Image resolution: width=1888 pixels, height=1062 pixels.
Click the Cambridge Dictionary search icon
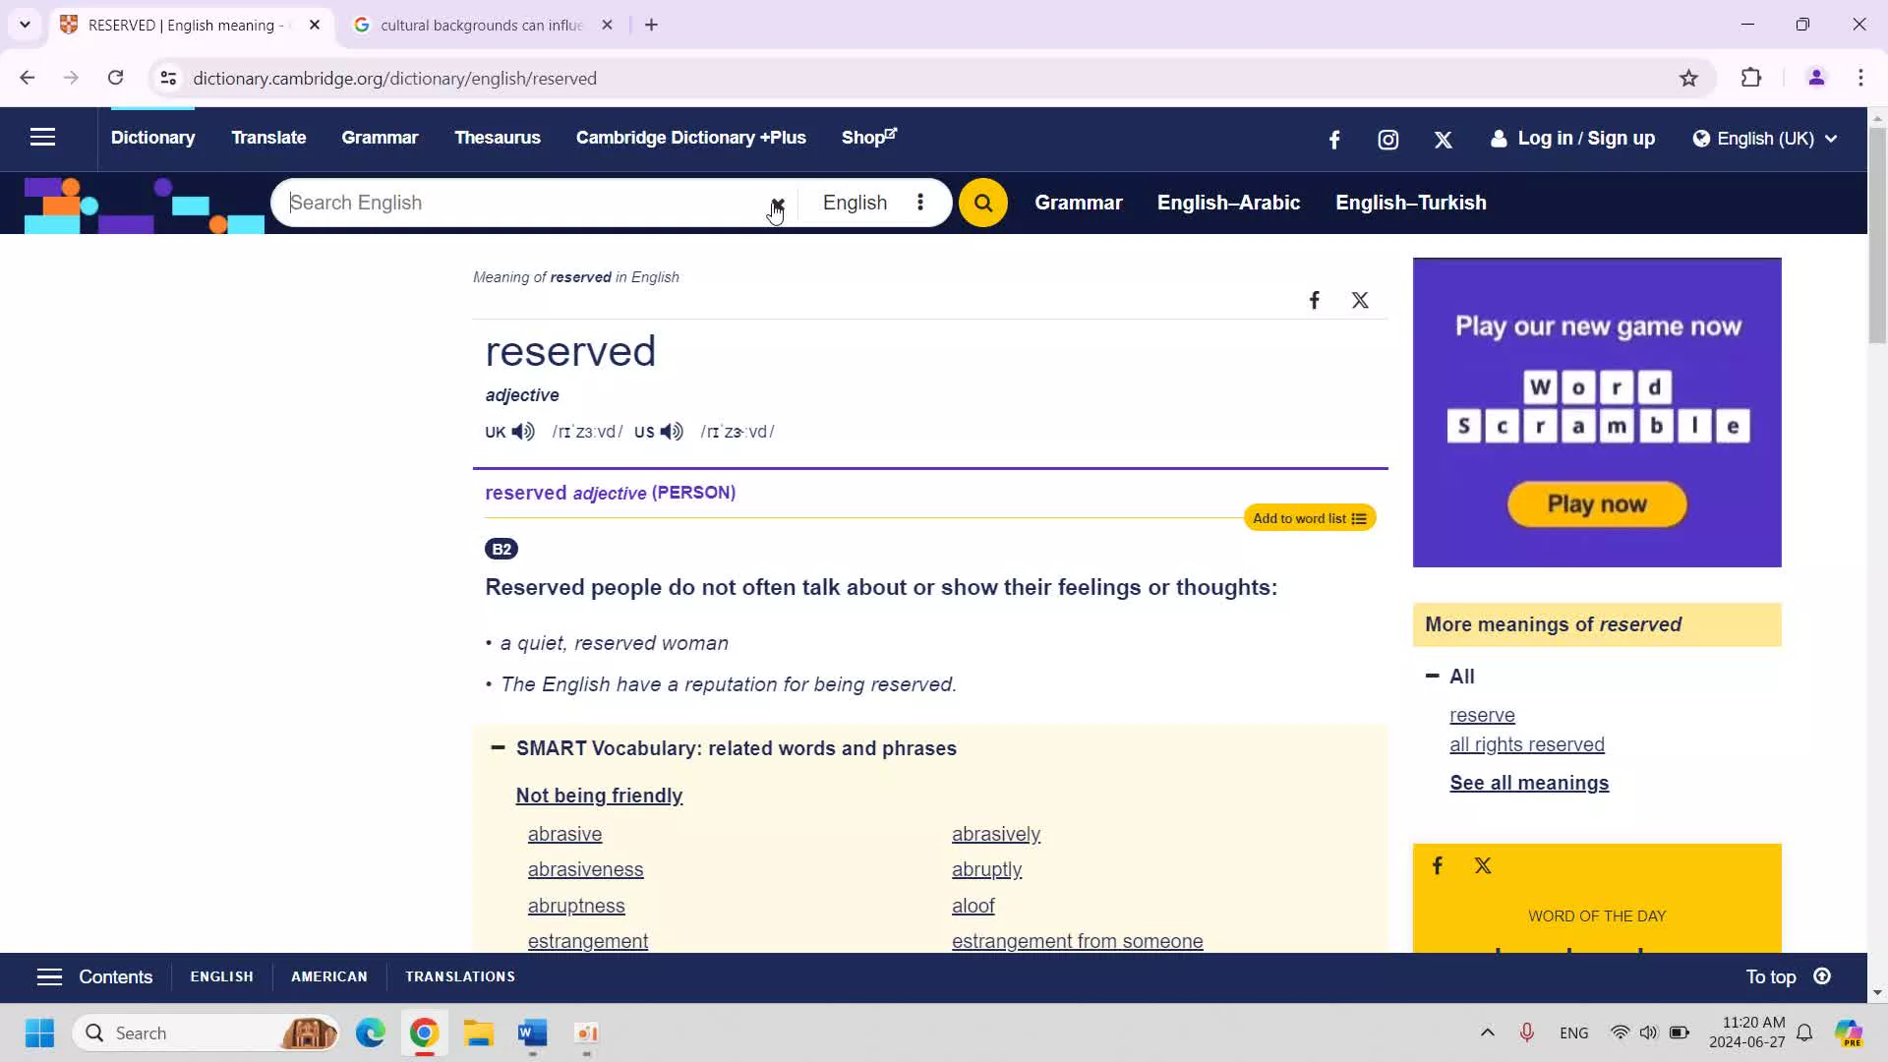coord(981,203)
